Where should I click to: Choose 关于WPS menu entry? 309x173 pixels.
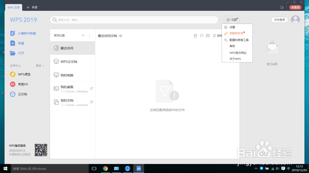[237, 59]
